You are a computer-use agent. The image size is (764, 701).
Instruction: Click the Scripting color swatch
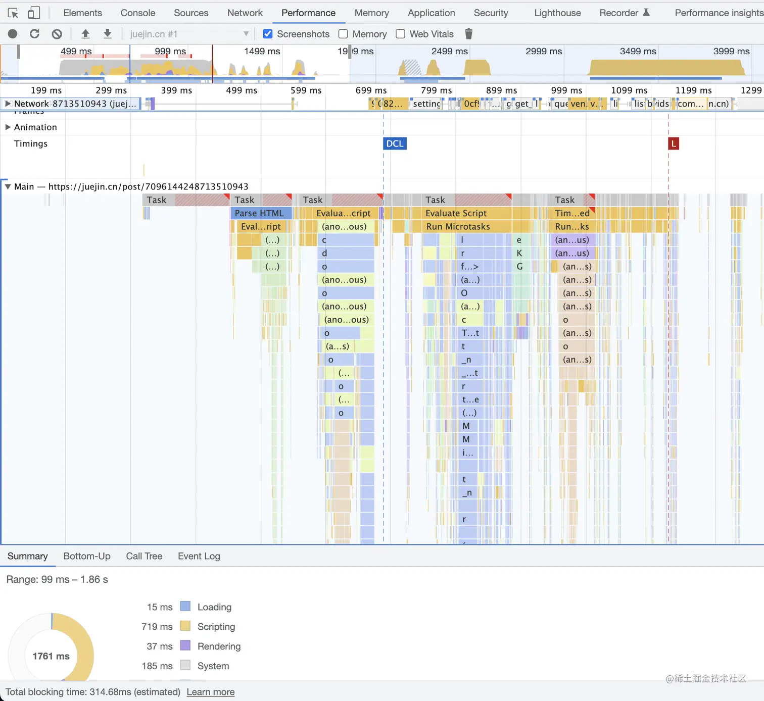pos(185,626)
